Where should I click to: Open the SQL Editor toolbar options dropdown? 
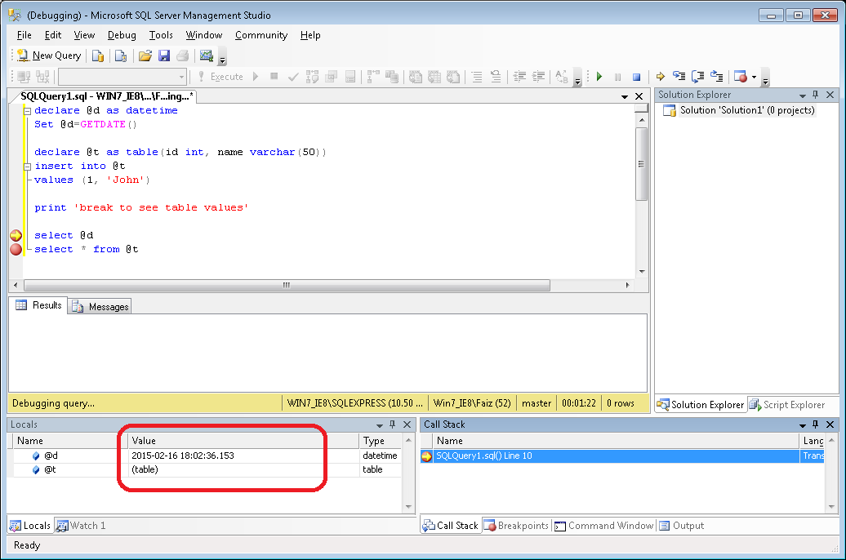577,79
